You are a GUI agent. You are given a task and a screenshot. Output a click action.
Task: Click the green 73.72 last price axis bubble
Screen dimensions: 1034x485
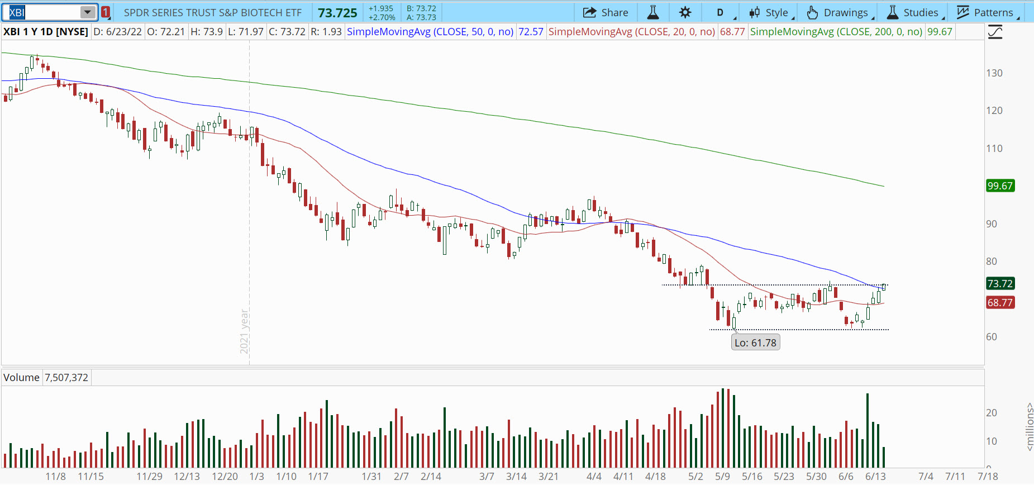tap(1000, 284)
